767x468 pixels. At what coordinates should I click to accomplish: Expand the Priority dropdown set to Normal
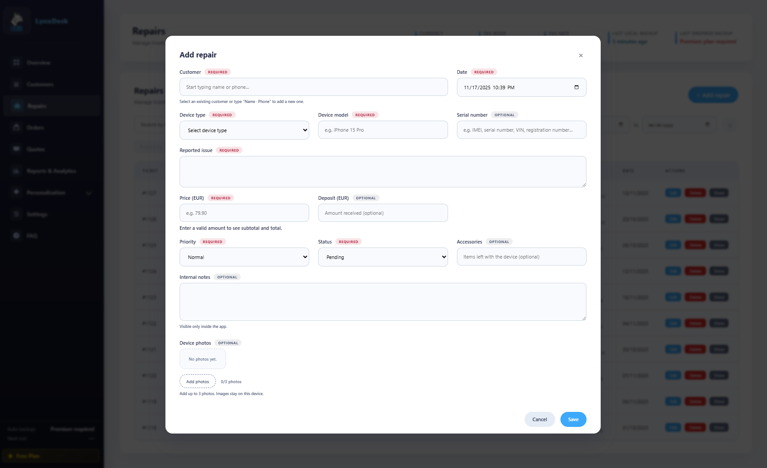tap(244, 257)
